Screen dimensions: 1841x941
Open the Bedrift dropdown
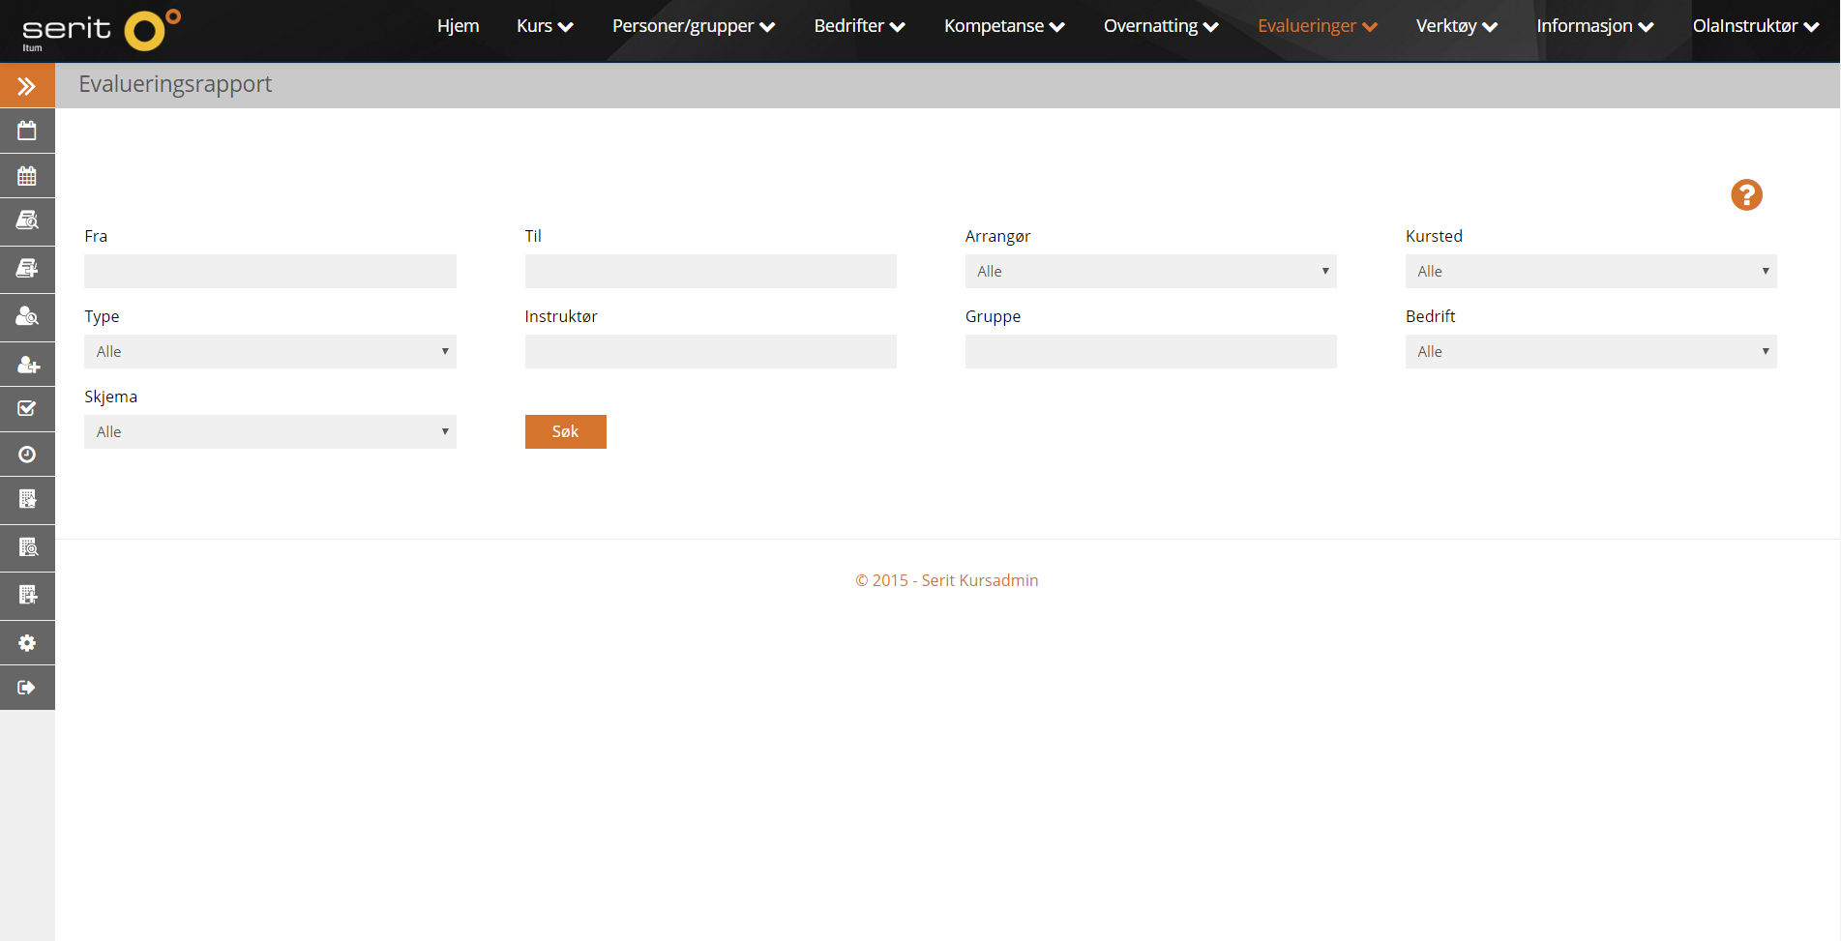coord(1590,351)
